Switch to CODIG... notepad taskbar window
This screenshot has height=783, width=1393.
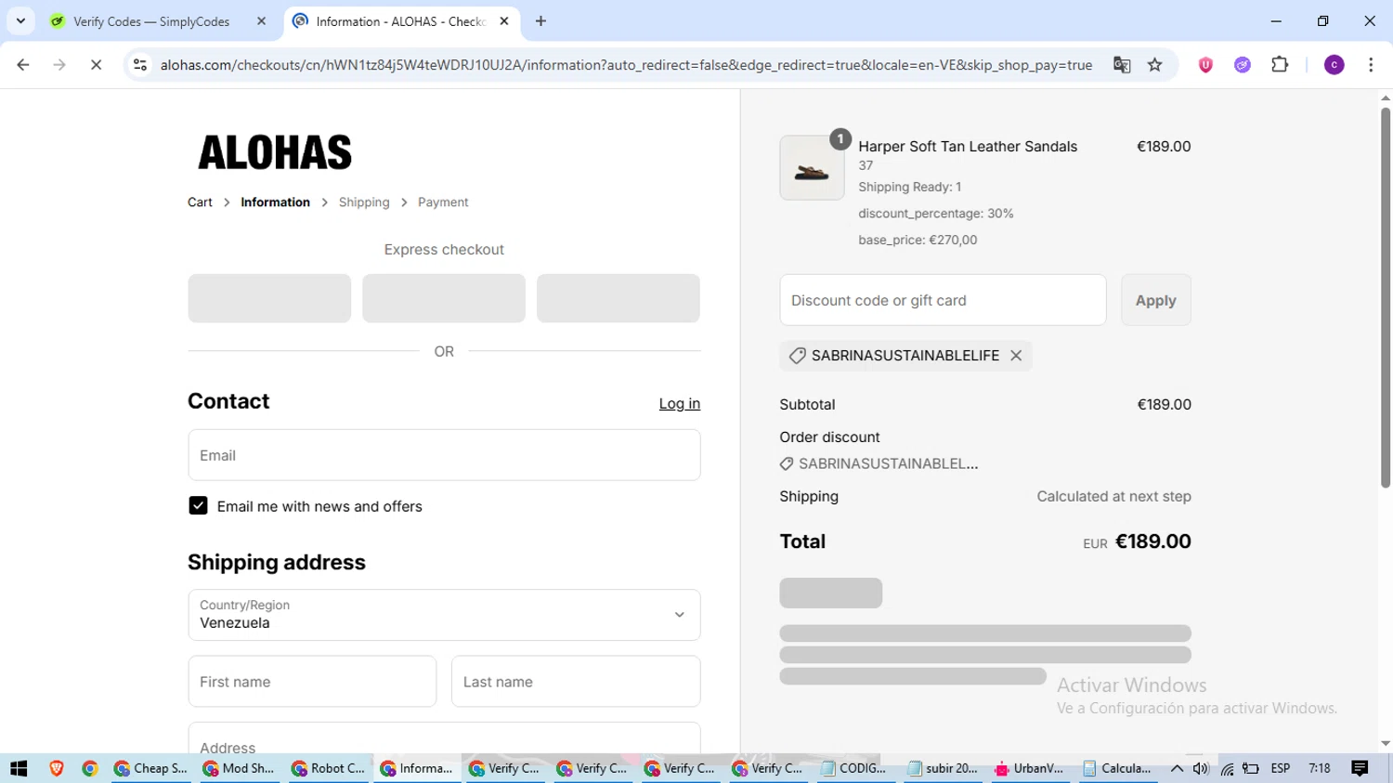pos(854,768)
